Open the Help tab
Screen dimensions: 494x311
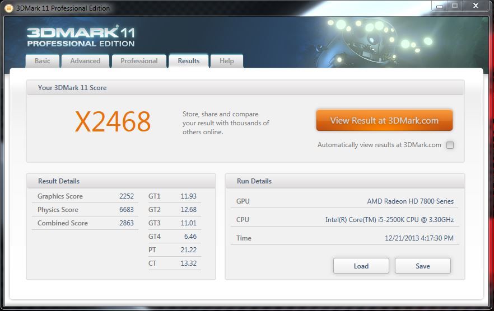click(226, 61)
